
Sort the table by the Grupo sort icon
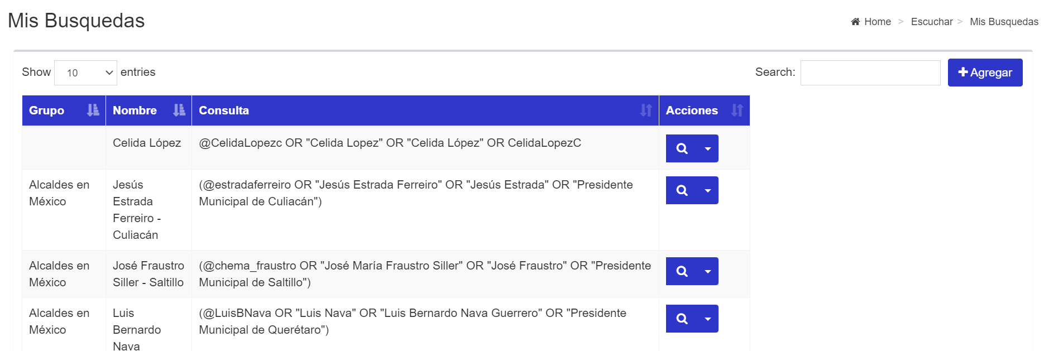click(x=93, y=110)
